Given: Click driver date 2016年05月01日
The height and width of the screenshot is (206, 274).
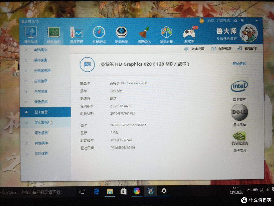Looking at the screenshot, I should (123, 148).
